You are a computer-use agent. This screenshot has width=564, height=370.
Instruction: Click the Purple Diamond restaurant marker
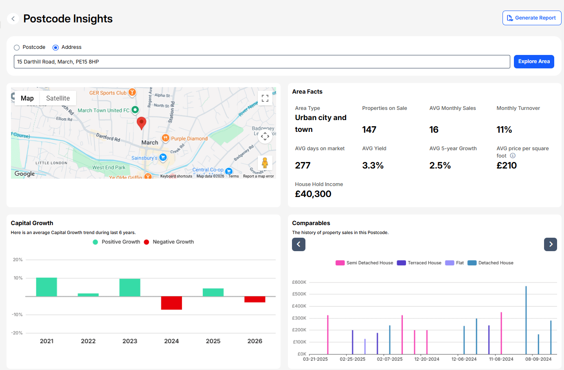pyautogui.click(x=165, y=138)
